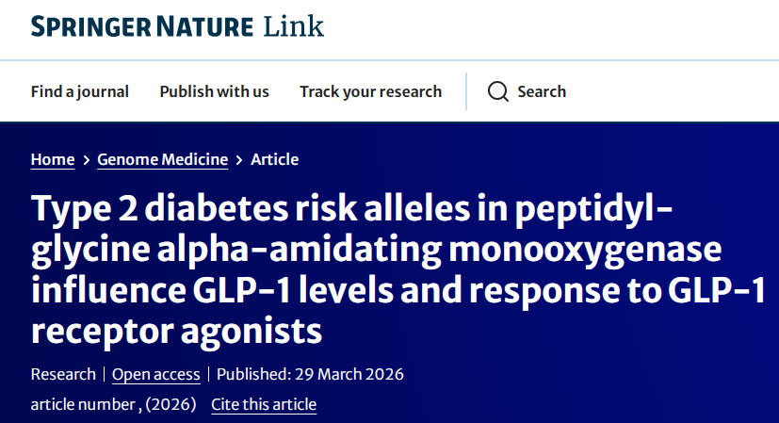Viewport: 779px width, 423px height.
Task: Click the Published 29 March 2026 date
Action: pos(310,374)
